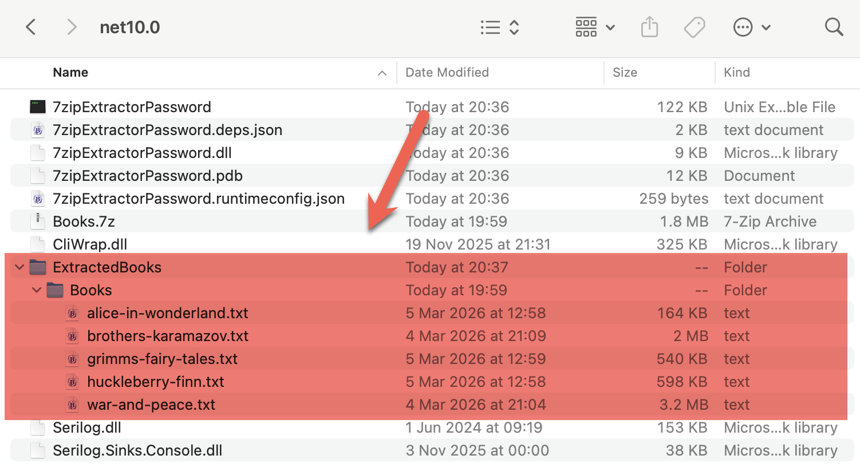
Task: Click the ExtractedBooks folder icon
Action: [37, 267]
